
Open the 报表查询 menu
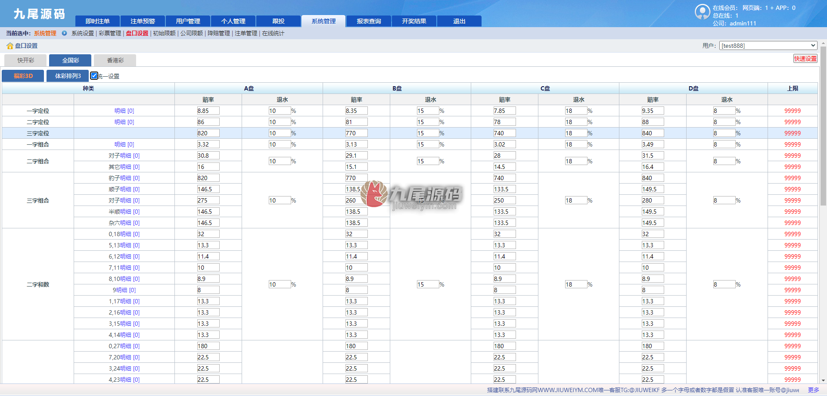point(369,21)
